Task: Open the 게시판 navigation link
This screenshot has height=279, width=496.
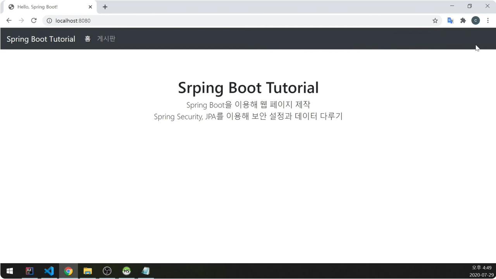Action: tap(106, 39)
